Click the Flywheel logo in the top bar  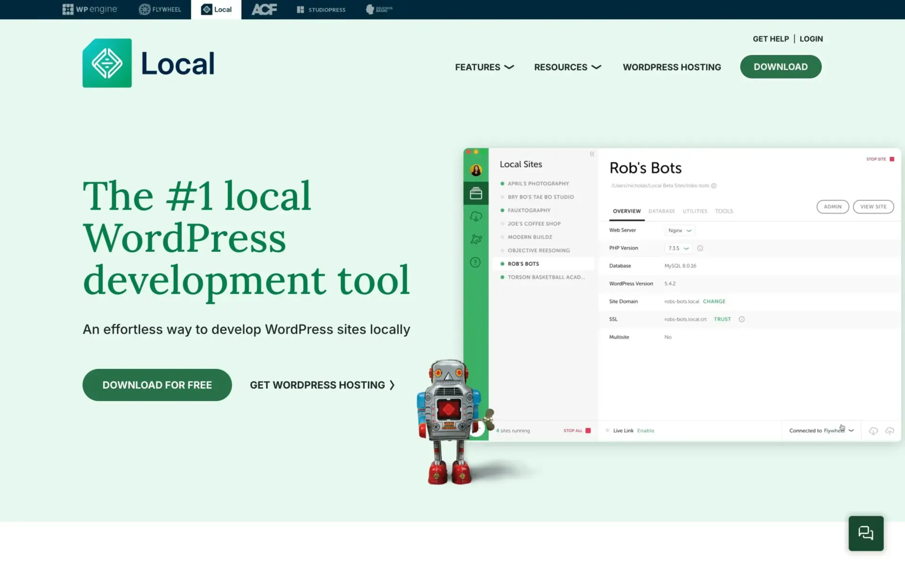click(160, 9)
